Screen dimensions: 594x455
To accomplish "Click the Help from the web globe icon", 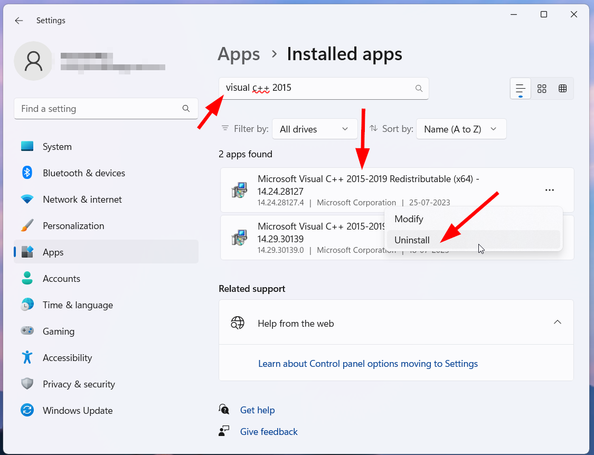I will (x=238, y=323).
